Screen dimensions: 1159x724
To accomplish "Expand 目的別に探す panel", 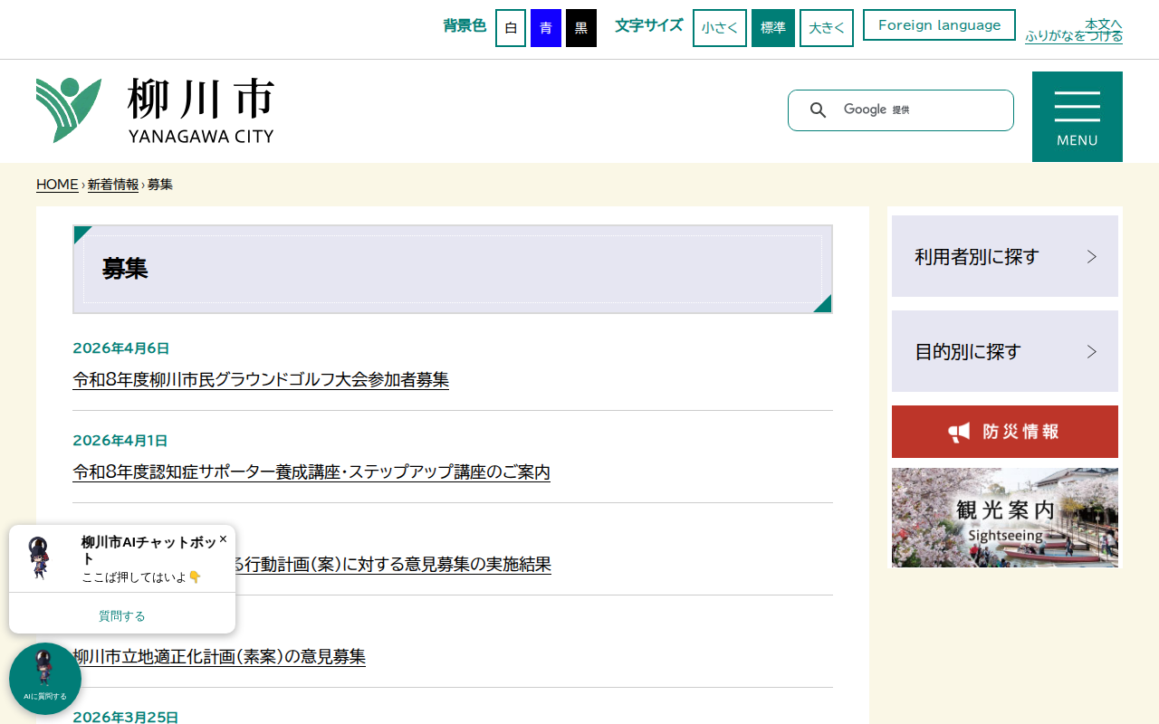I will 1005,351.
